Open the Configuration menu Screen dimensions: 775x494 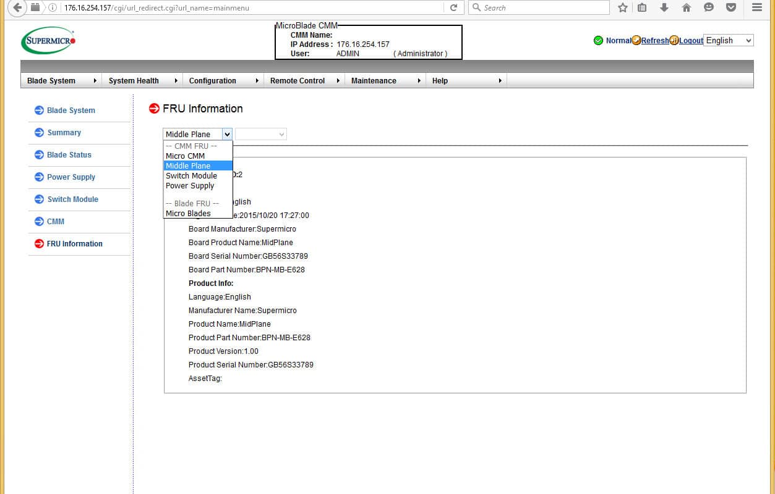tap(223, 80)
